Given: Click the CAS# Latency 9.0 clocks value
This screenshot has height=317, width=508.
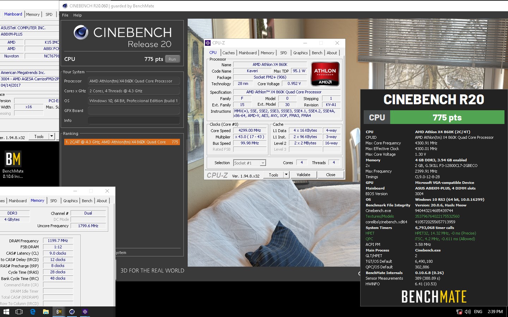Looking at the screenshot, I should 58,253.
